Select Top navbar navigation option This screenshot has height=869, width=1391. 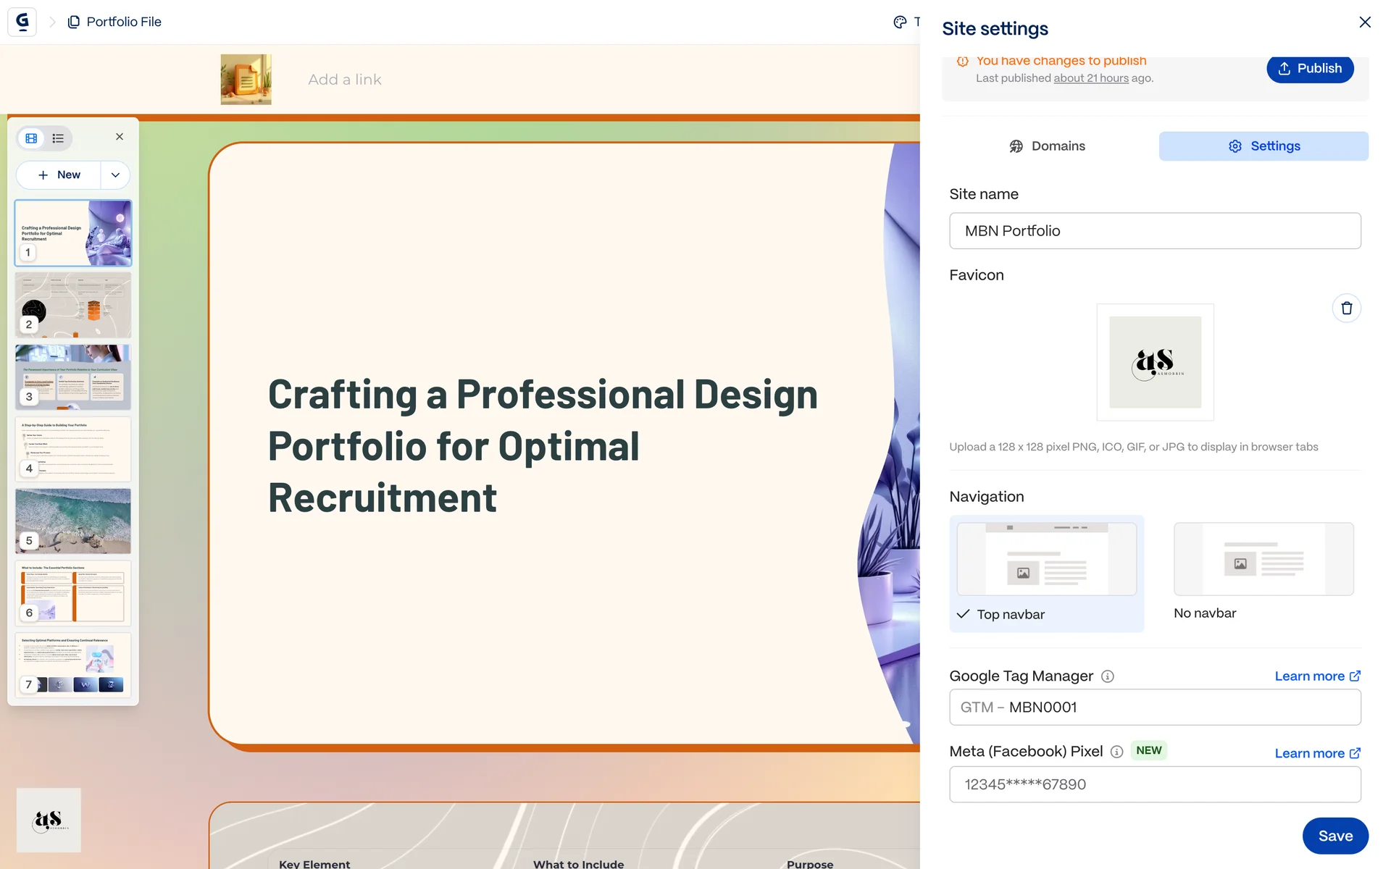coord(1046,573)
